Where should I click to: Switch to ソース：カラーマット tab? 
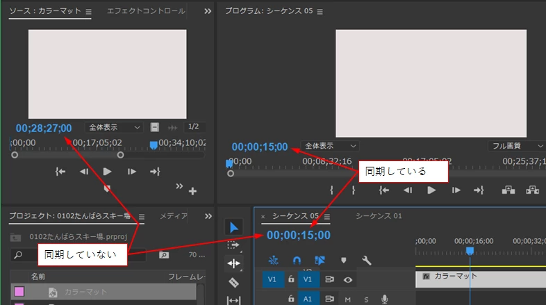[x=45, y=11]
